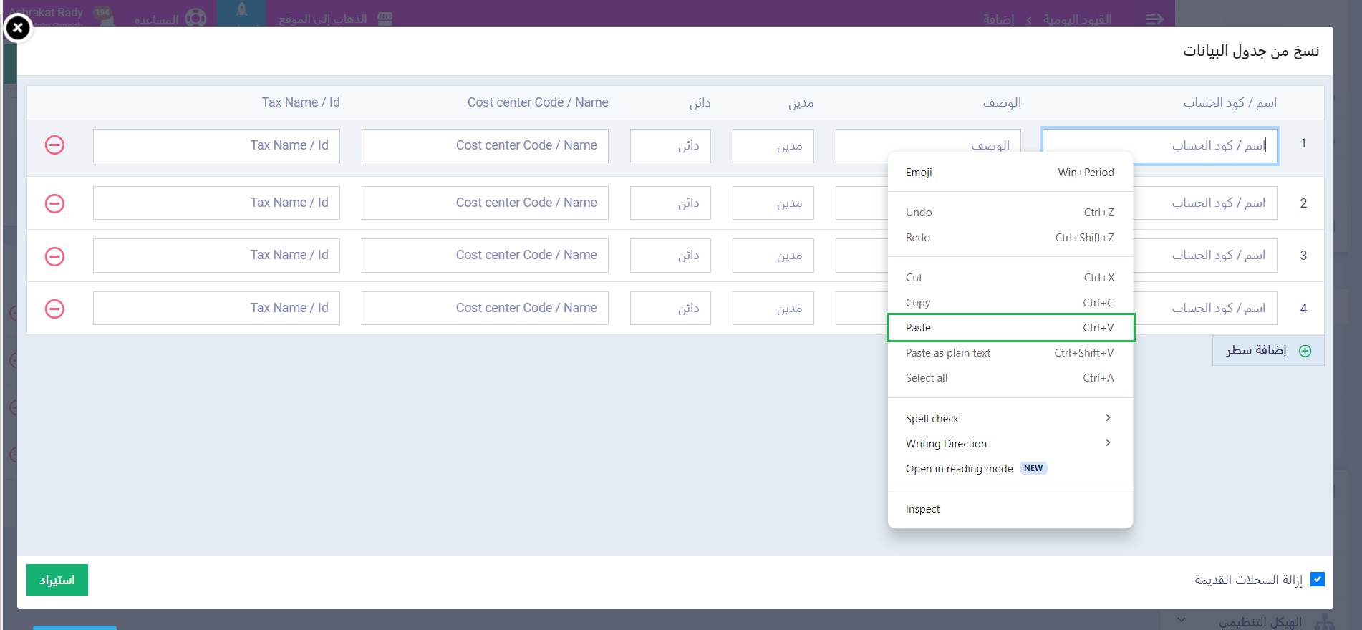Click green plus icon beside إضافة سطر
The width and height of the screenshot is (1362, 630).
tap(1305, 351)
